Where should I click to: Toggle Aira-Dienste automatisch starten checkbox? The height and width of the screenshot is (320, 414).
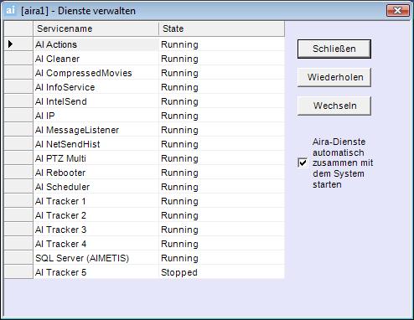click(x=303, y=163)
